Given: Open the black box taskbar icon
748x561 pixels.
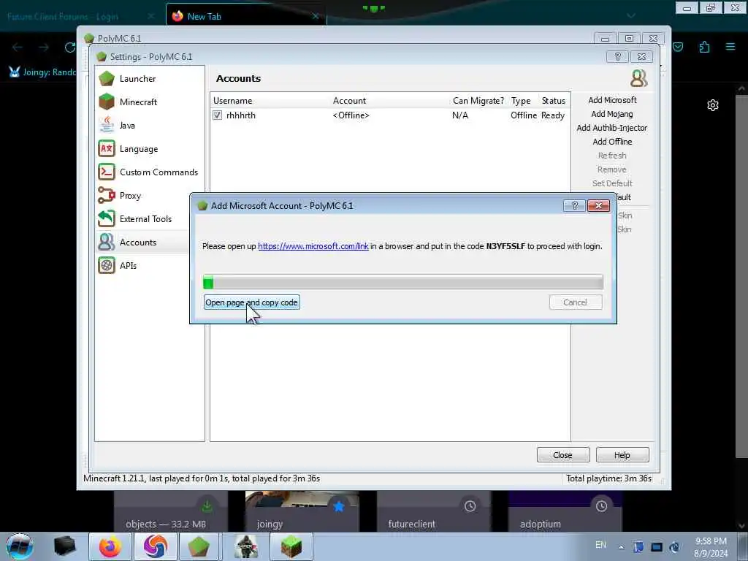Looking at the screenshot, I should tap(65, 546).
